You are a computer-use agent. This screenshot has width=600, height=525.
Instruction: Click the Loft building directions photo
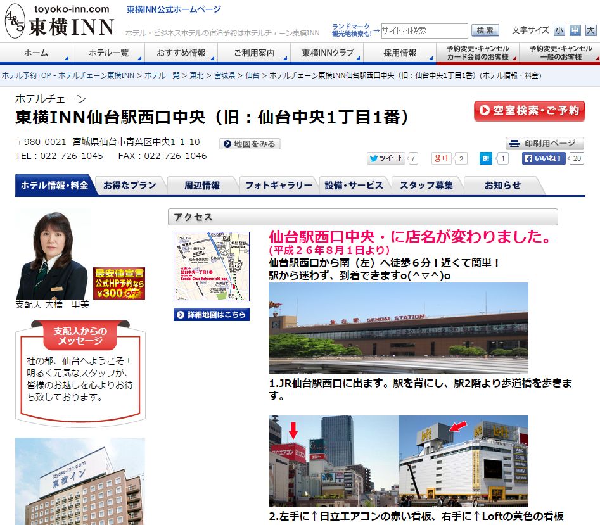point(463,461)
